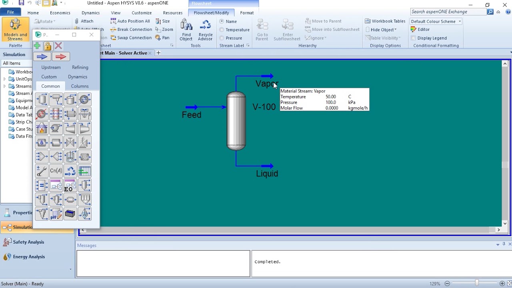Select the pH neutralizer palette icon

pyautogui.click(x=56, y=214)
